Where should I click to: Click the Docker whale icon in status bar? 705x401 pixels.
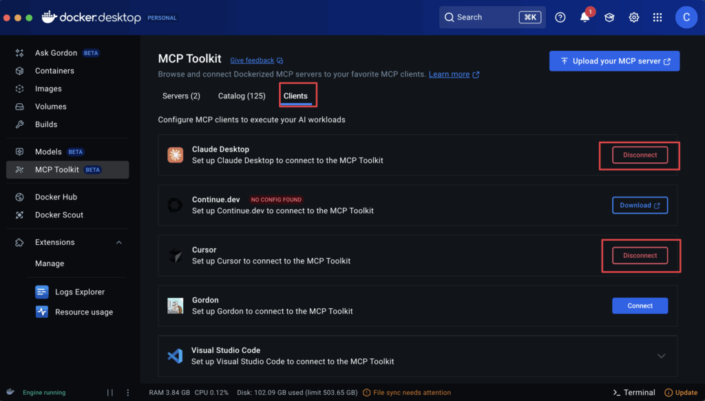(x=10, y=393)
